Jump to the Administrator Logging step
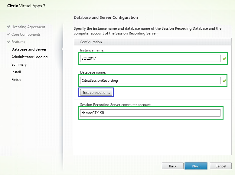 [29, 57]
